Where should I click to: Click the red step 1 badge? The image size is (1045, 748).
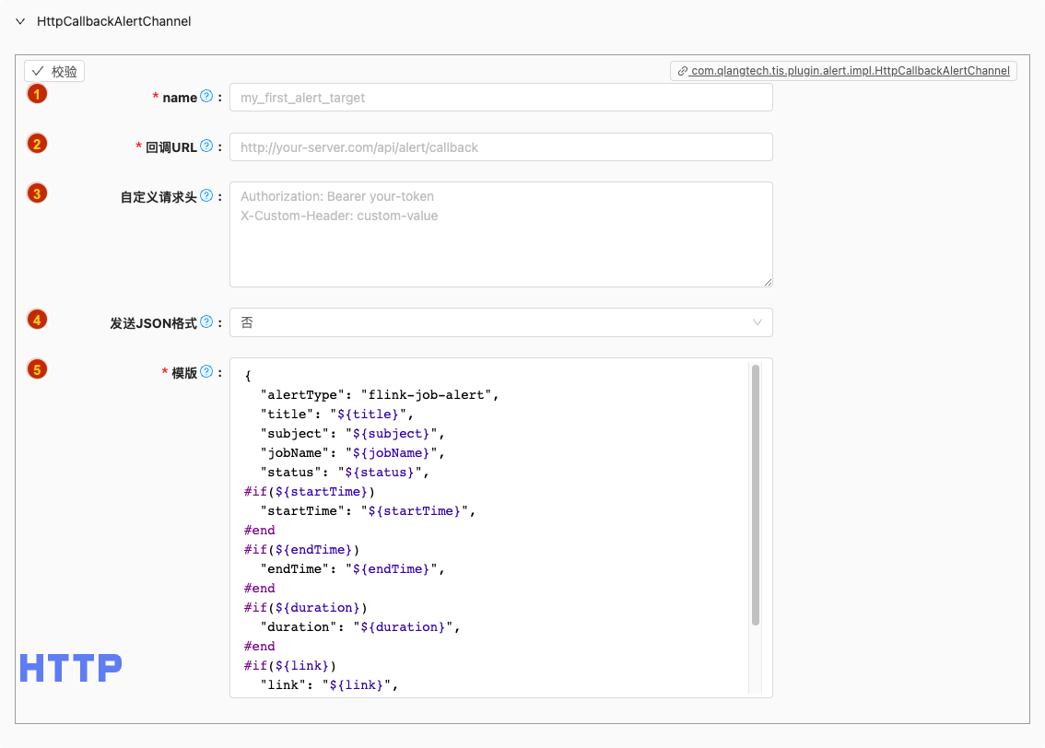pyautogui.click(x=37, y=93)
